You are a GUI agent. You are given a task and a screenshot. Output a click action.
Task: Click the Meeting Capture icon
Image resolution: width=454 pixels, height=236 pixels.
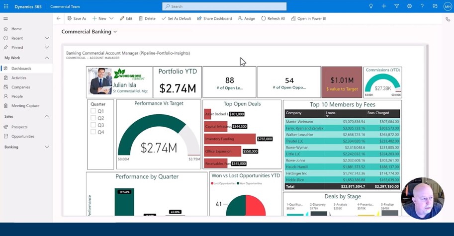(x=5, y=105)
